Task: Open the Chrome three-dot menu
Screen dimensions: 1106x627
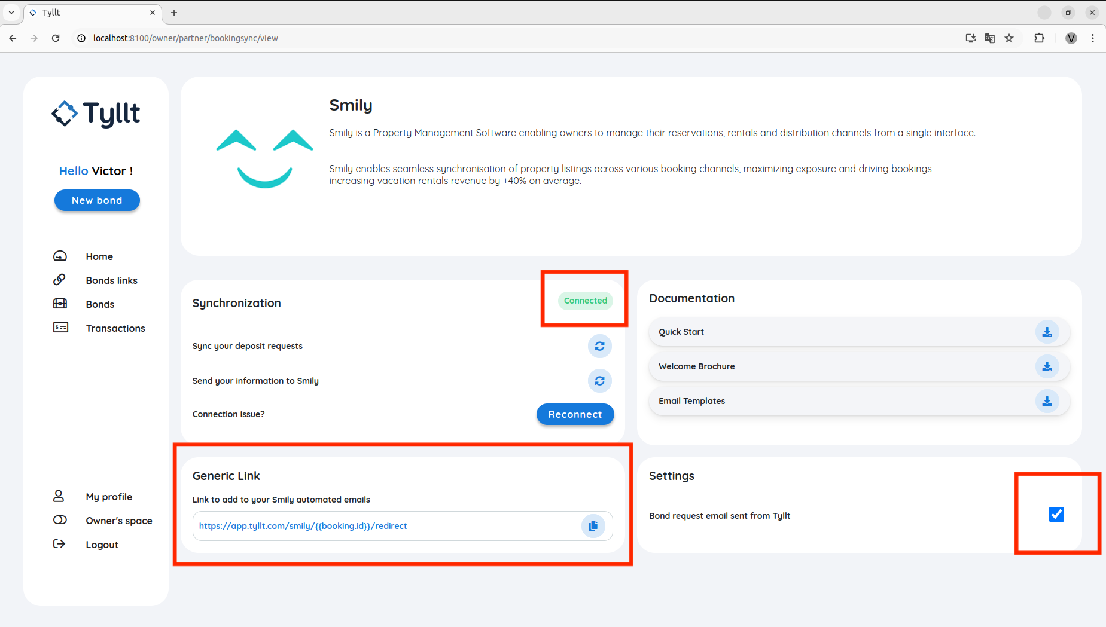Action: 1093,38
